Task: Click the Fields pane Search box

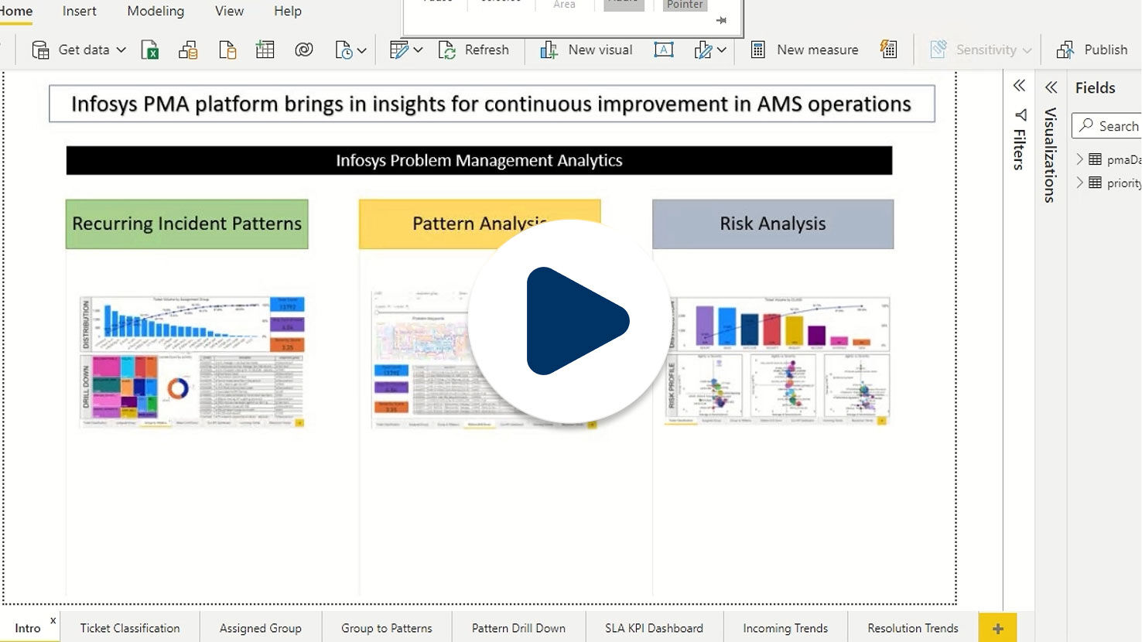Action: point(1107,125)
